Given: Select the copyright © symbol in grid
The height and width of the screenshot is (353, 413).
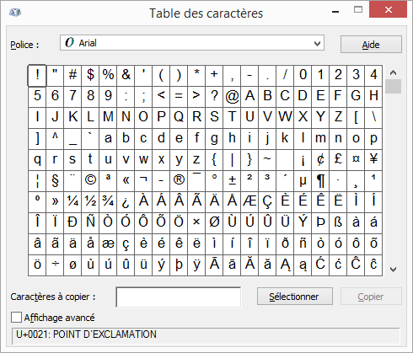Looking at the screenshot, I should click(x=90, y=180).
